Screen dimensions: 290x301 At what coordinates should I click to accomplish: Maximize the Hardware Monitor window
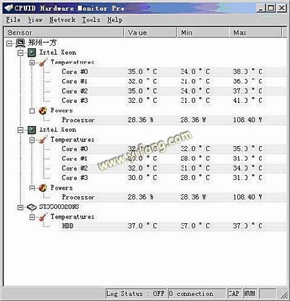coord(271,8)
